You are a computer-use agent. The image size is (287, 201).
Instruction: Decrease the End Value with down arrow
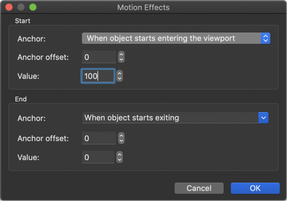119,160
